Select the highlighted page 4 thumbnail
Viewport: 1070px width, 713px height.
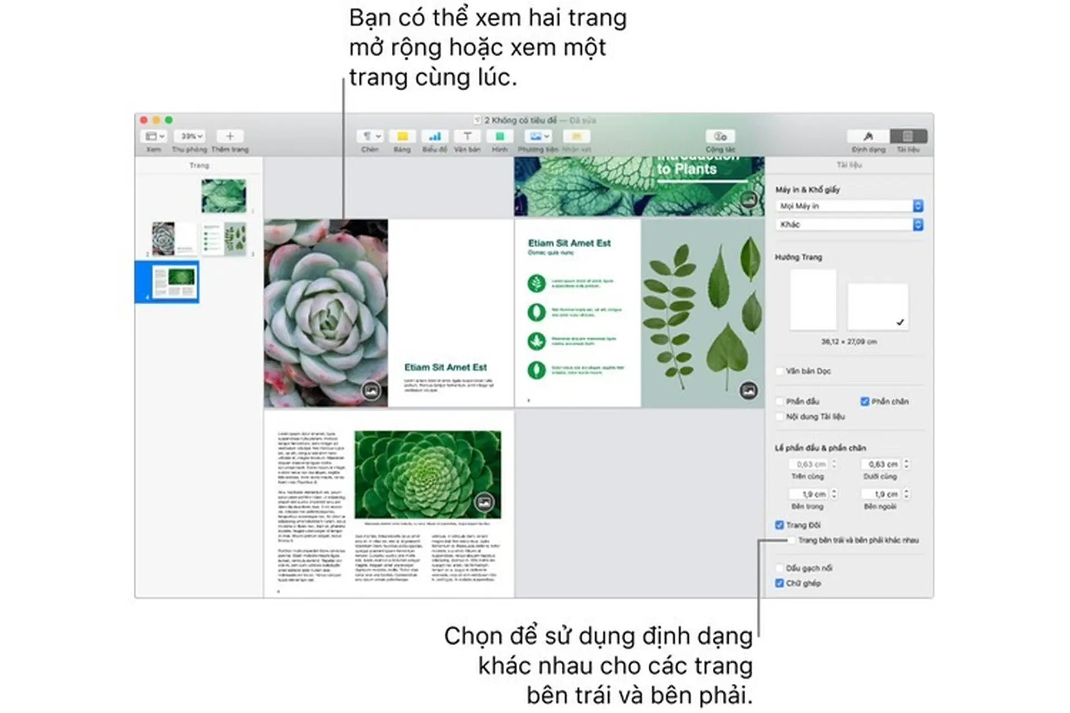[175, 282]
